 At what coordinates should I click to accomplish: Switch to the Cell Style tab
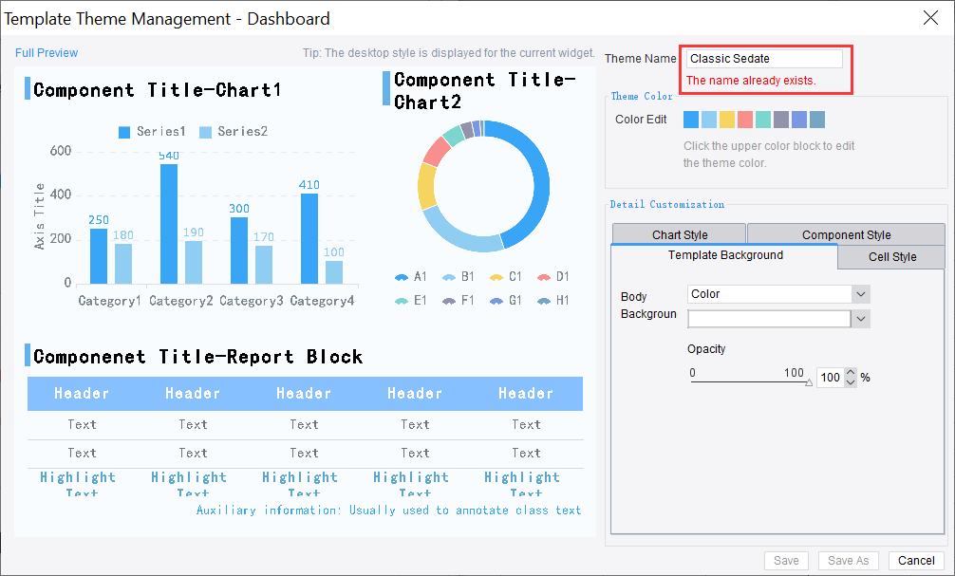coord(891,257)
